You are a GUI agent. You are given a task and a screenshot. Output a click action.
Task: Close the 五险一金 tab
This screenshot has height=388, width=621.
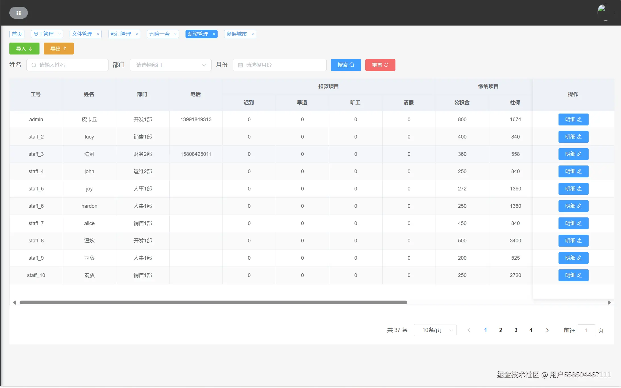click(175, 34)
